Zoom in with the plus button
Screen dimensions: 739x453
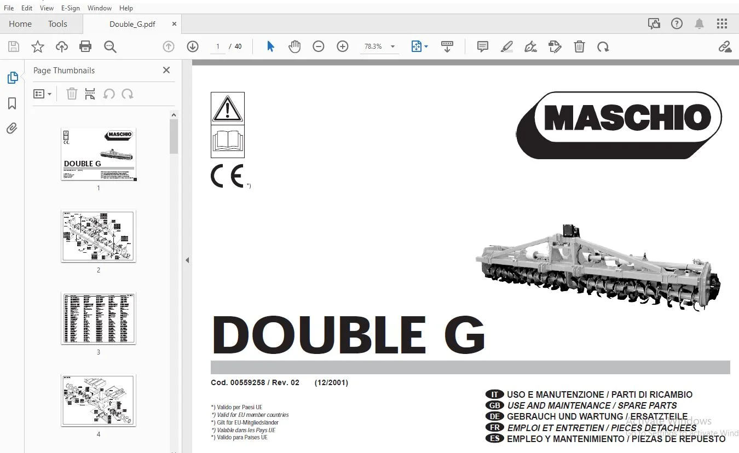point(343,47)
